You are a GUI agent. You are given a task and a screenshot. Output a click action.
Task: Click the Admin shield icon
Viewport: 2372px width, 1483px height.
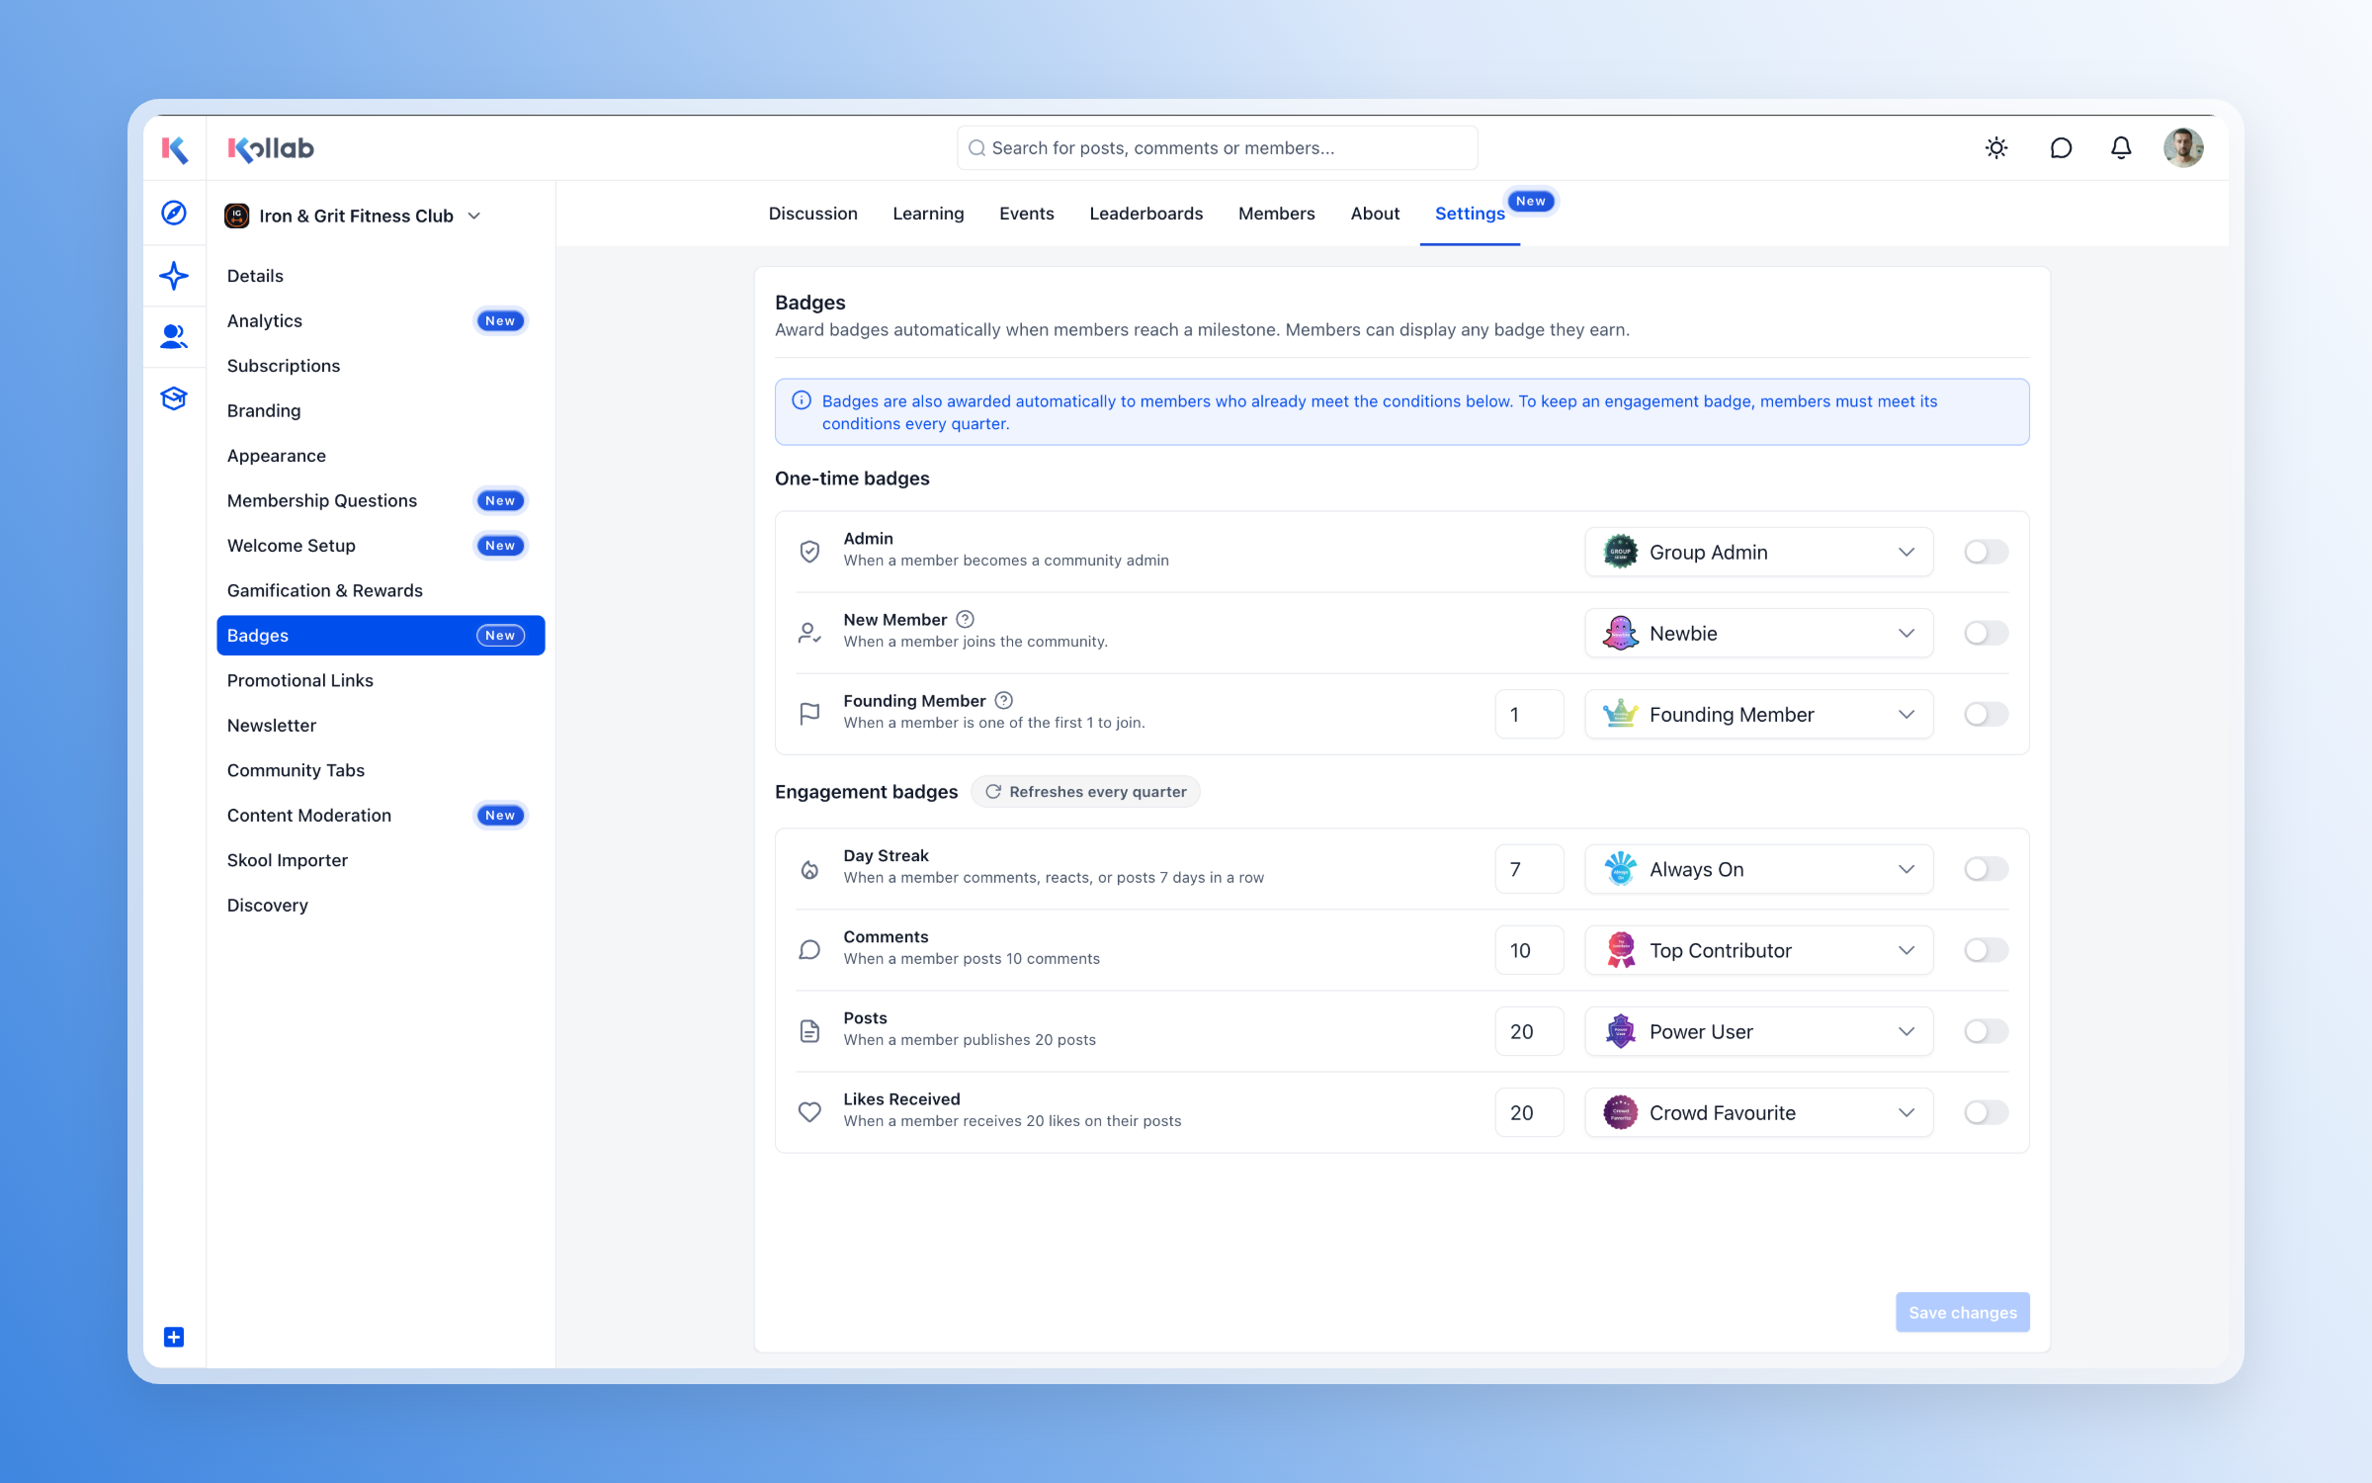(x=809, y=552)
